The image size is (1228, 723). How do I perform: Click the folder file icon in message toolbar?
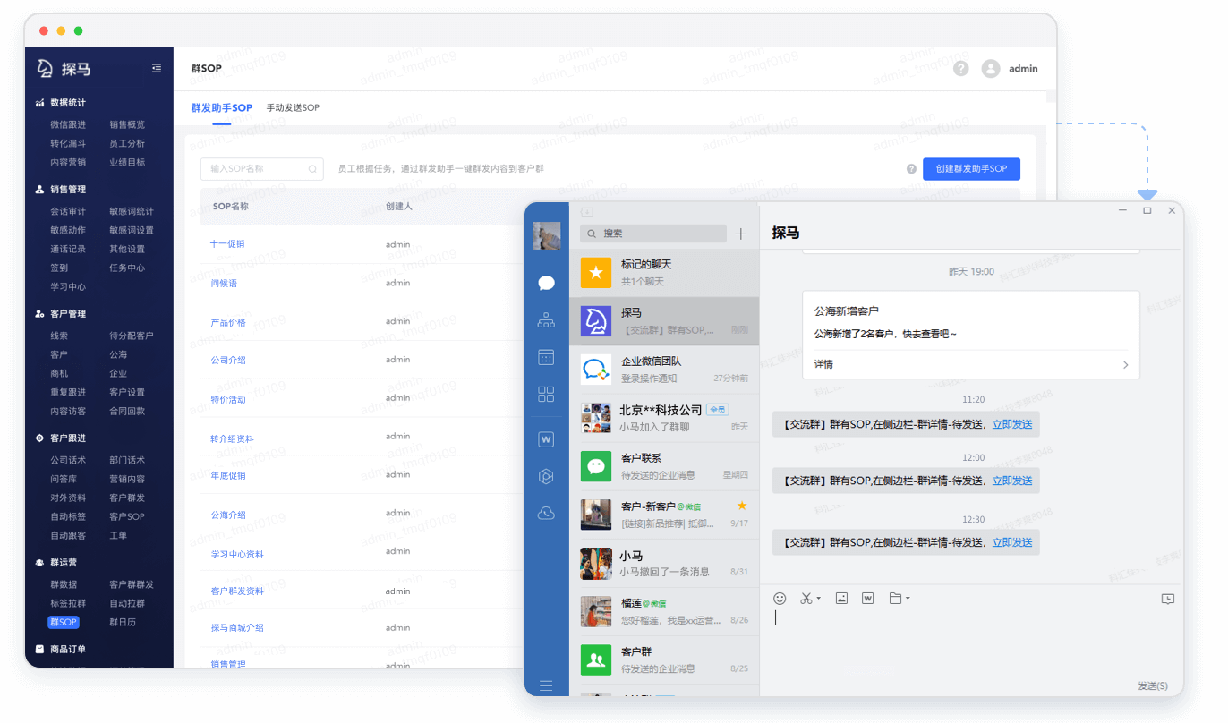point(895,598)
